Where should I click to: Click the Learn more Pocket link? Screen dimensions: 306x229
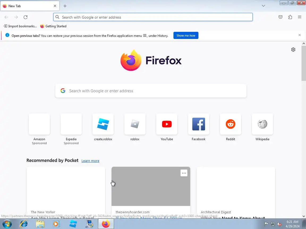click(90, 161)
